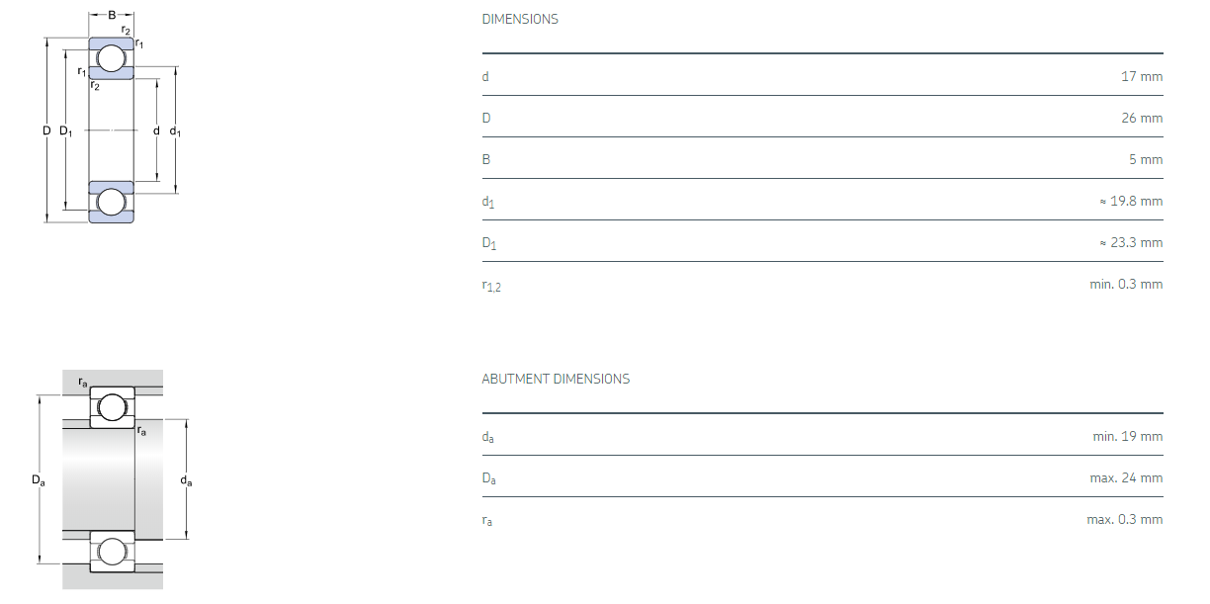The height and width of the screenshot is (604, 1210).
Task: Click the min. 19 mm abutment value
Action: [1128, 436]
